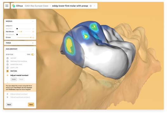Click the Preparation Margin step checkmark
The width and height of the screenshot is (167, 114).
(7, 61)
